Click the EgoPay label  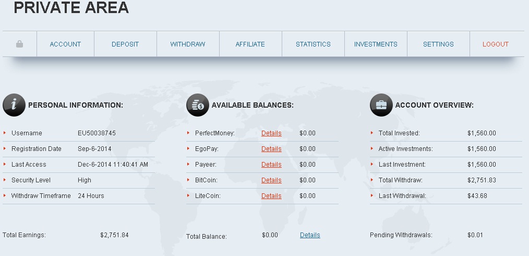(x=207, y=149)
